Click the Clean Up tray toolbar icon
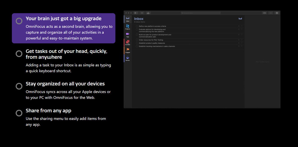298x147 pixels. coord(148,13)
